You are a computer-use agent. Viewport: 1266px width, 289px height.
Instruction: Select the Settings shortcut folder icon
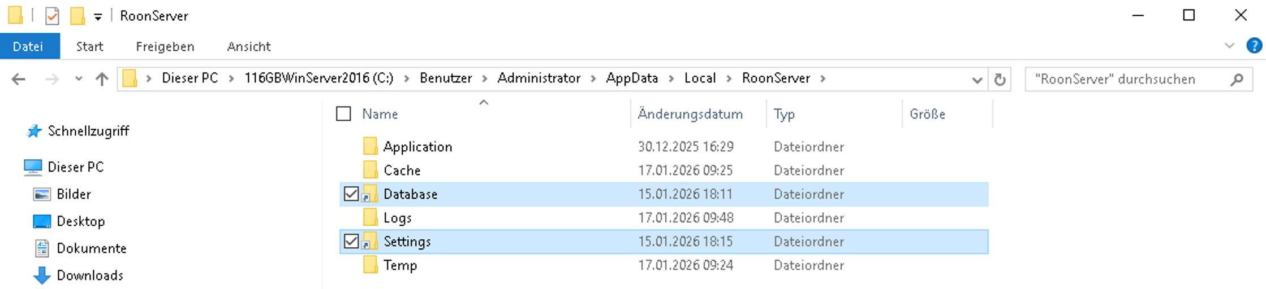pos(371,241)
